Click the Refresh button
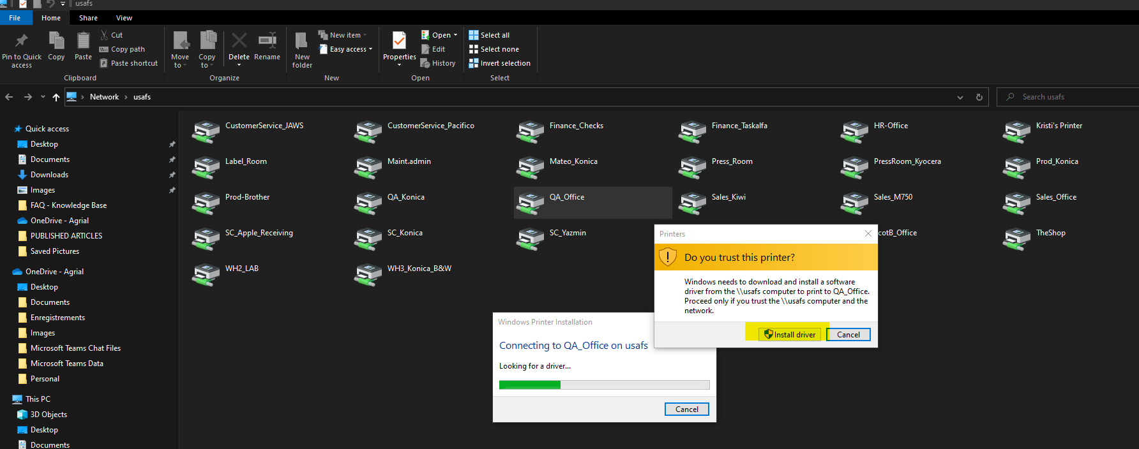 click(x=979, y=97)
